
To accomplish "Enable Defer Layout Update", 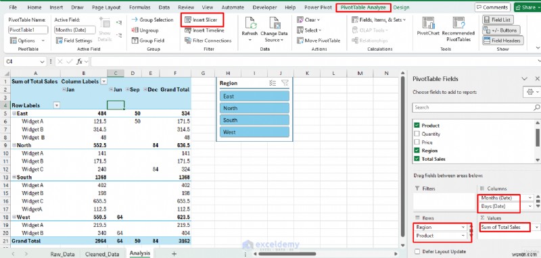I will click(417, 252).
